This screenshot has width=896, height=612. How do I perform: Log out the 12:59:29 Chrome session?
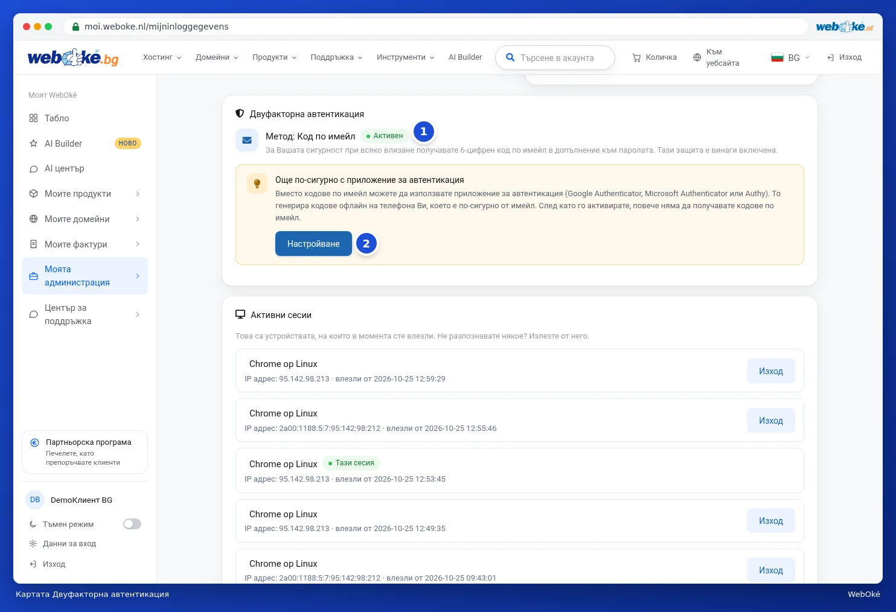(x=771, y=371)
